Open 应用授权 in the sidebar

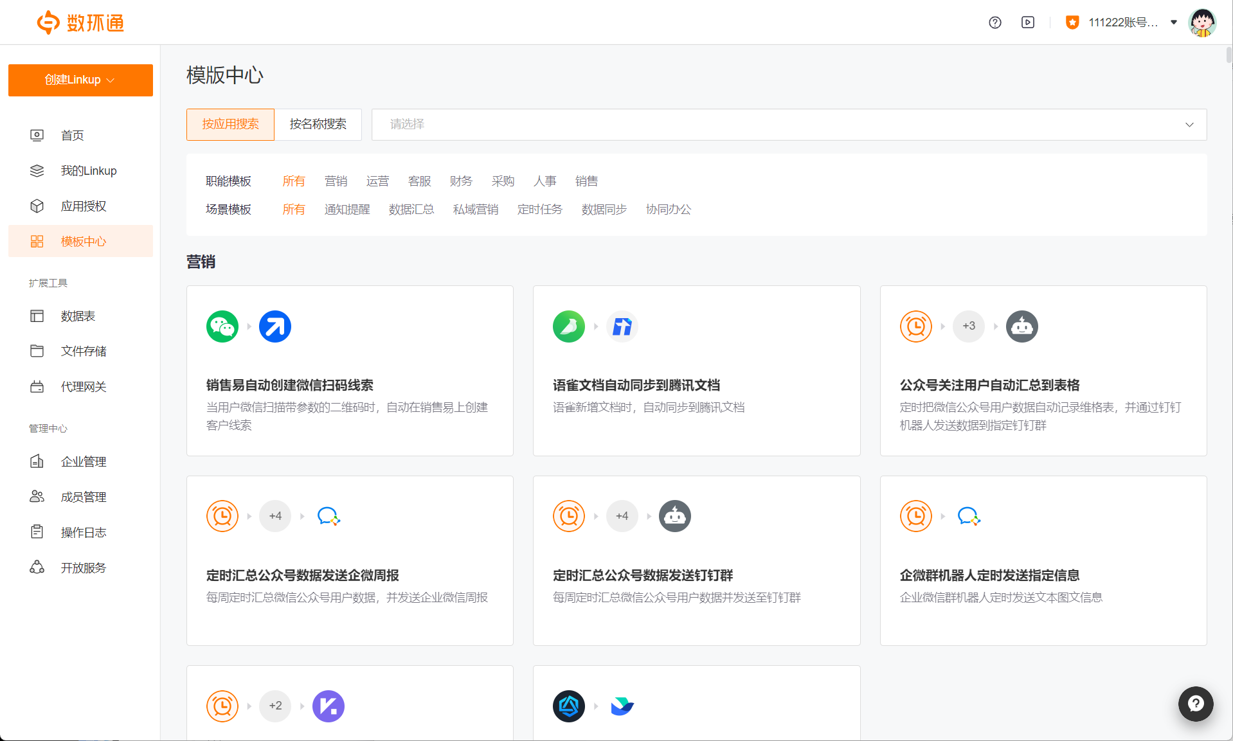(x=80, y=206)
